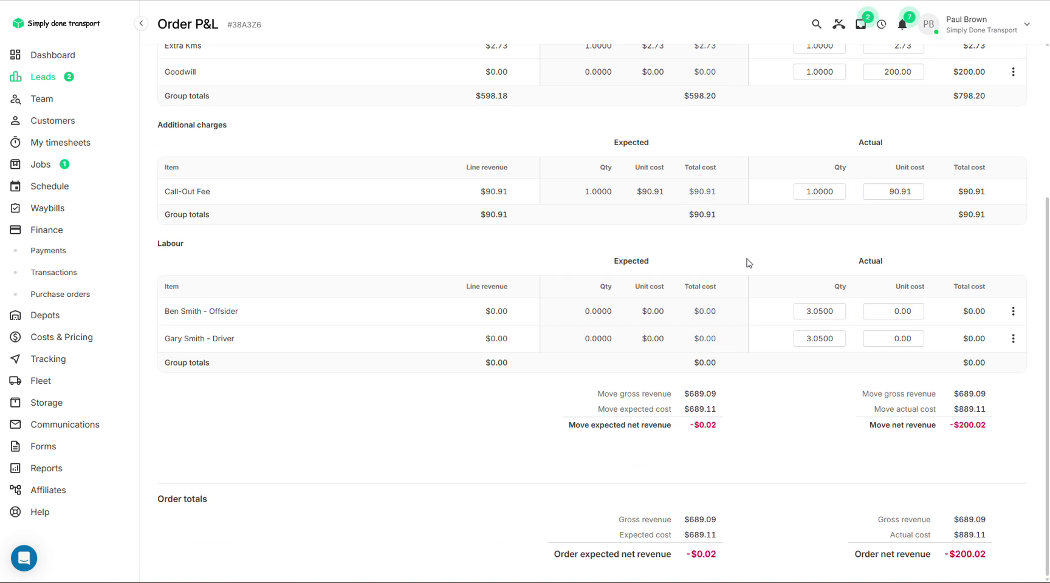Go to Dashboard menu item

tap(53, 55)
